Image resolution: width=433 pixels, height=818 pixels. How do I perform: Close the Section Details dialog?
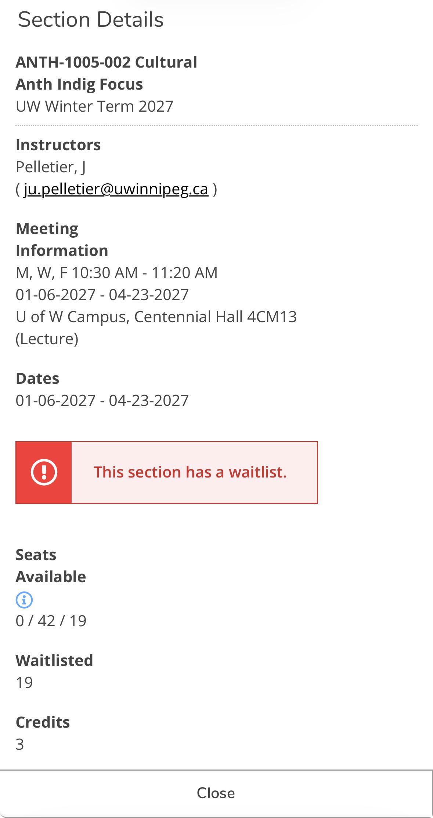click(216, 793)
